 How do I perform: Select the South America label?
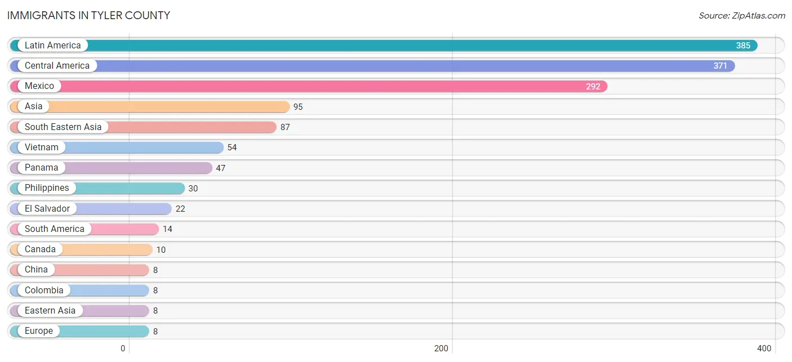54,229
